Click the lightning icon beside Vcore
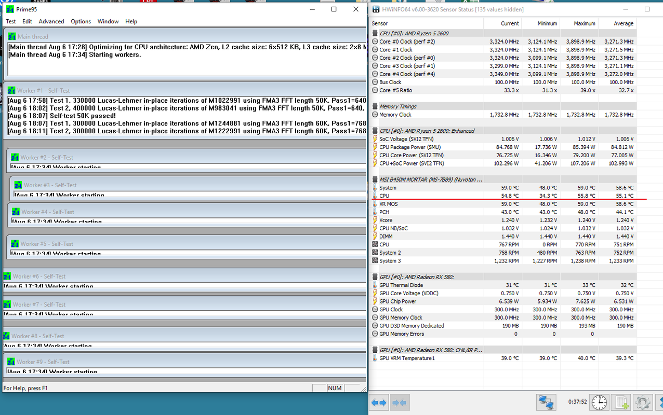 coord(375,220)
